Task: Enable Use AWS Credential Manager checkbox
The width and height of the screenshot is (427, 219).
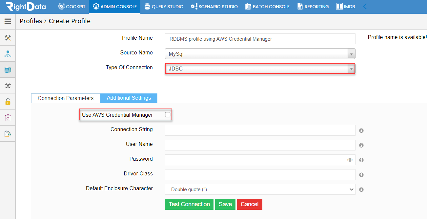Action: [168, 115]
